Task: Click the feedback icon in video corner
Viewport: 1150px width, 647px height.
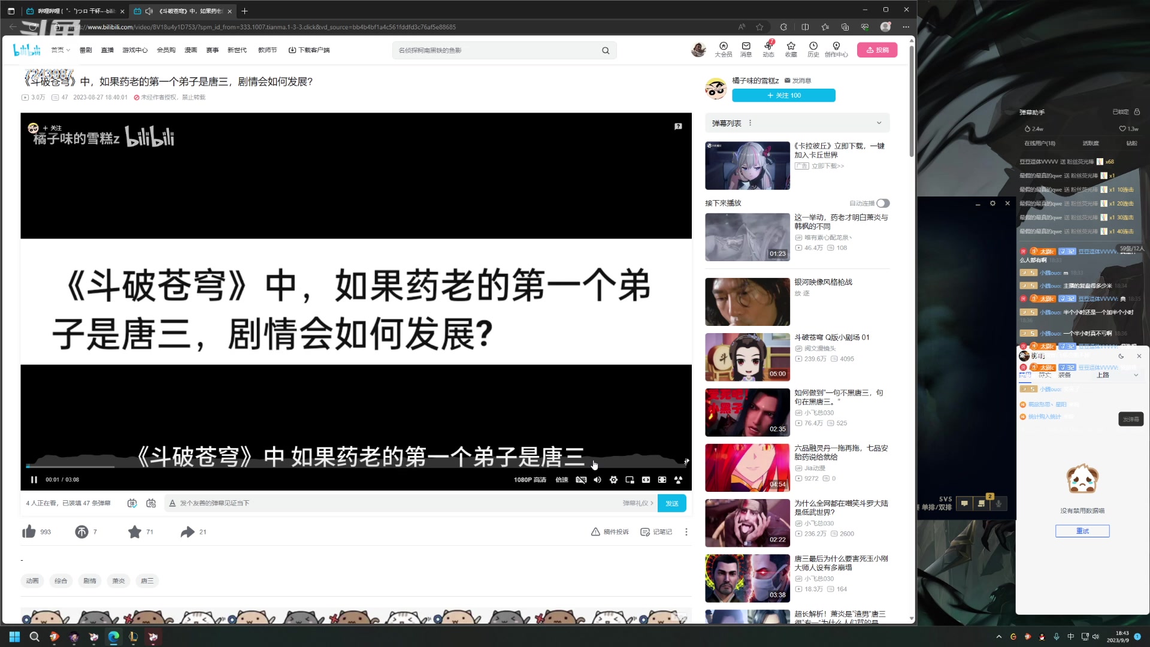Action: (x=678, y=126)
